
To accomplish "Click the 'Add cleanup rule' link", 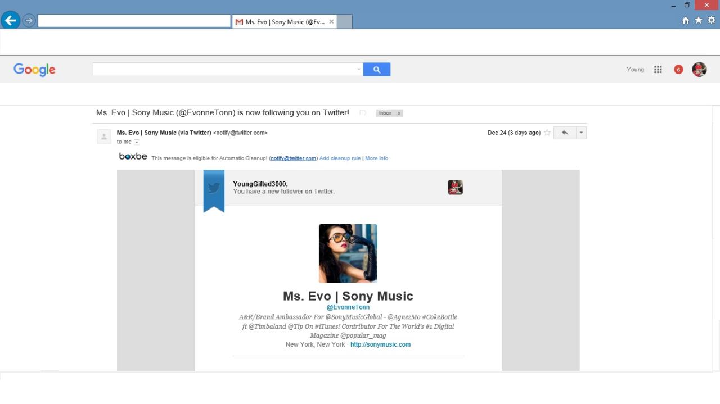I will click(x=340, y=158).
